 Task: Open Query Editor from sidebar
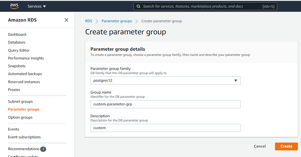tap(19, 50)
